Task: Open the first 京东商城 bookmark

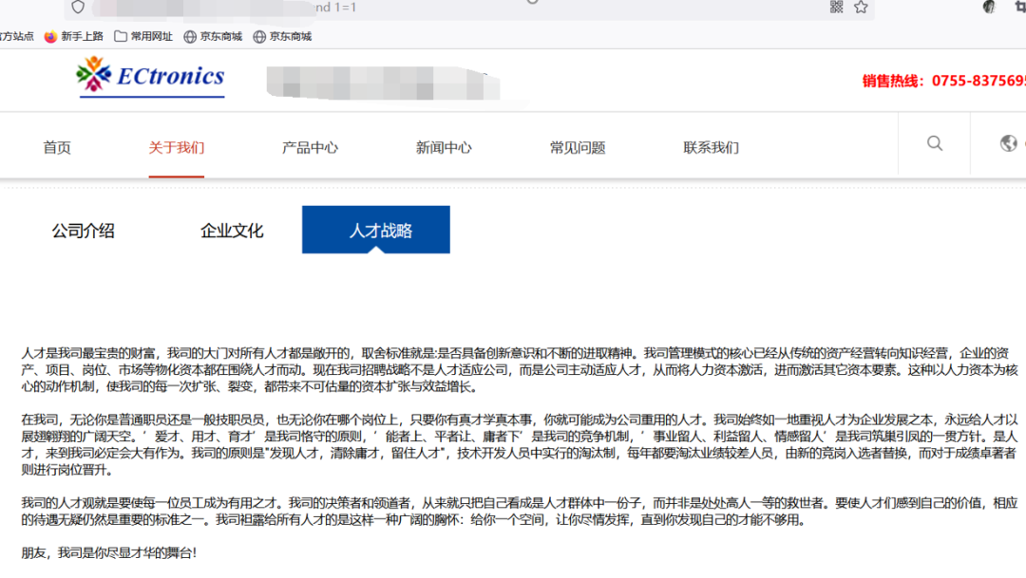Action: click(x=213, y=37)
